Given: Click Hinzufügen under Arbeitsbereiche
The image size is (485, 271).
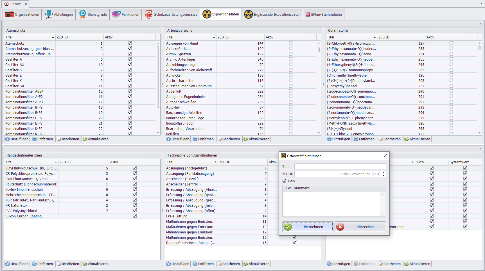Looking at the screenshot, I should coord(178,139).
